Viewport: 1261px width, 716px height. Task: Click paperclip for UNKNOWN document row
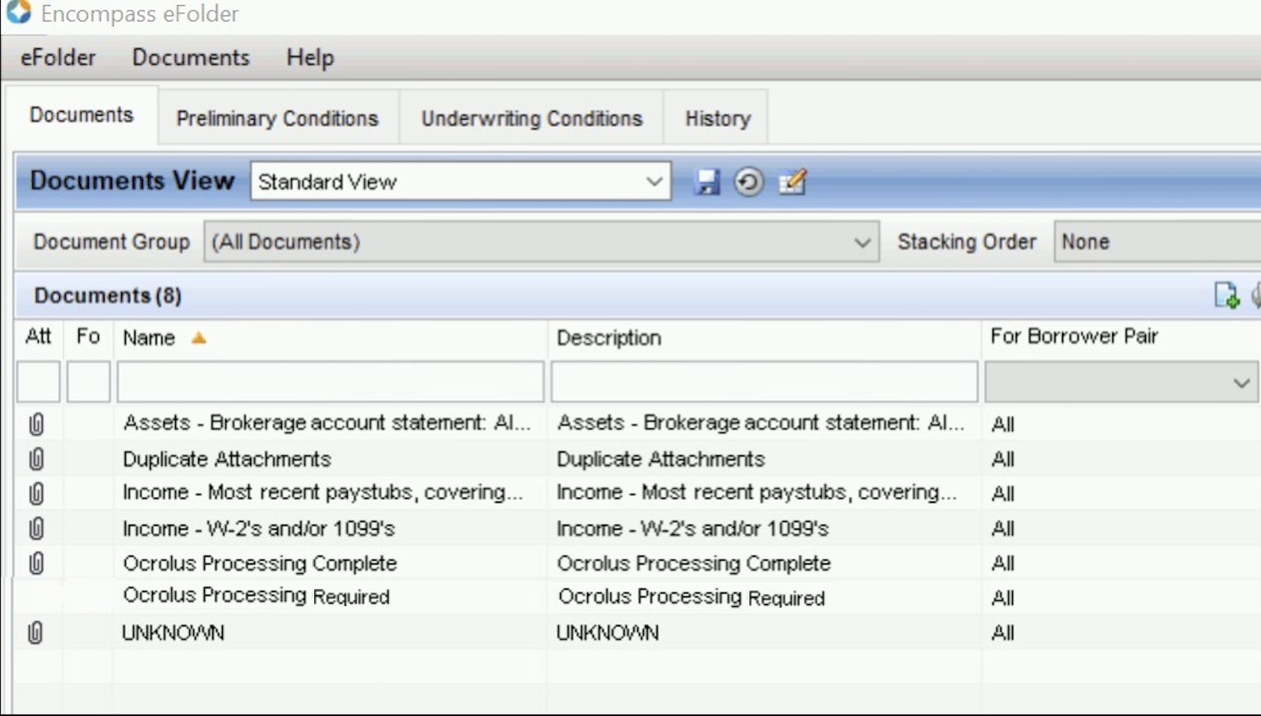(x=35, y=632)
